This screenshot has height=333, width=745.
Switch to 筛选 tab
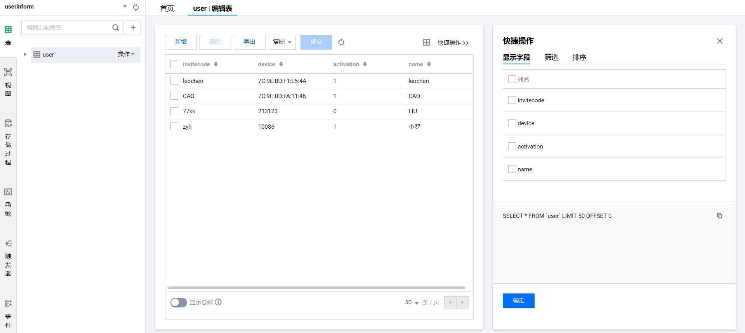click(551, 57)
